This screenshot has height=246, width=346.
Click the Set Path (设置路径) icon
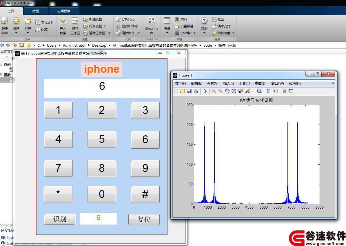(x=177, y=26)
